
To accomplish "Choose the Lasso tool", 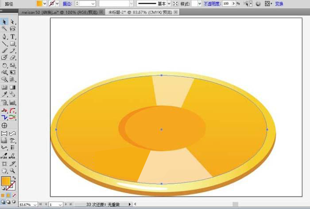I will (13, 29).
